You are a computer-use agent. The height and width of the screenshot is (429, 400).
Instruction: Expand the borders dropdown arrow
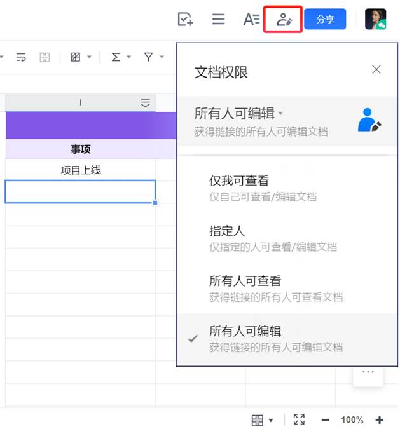coord(89,57)
